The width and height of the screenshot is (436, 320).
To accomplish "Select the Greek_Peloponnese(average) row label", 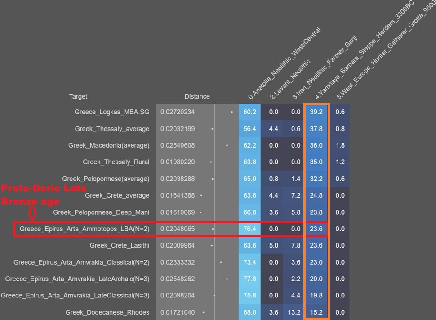I will 106,179.
